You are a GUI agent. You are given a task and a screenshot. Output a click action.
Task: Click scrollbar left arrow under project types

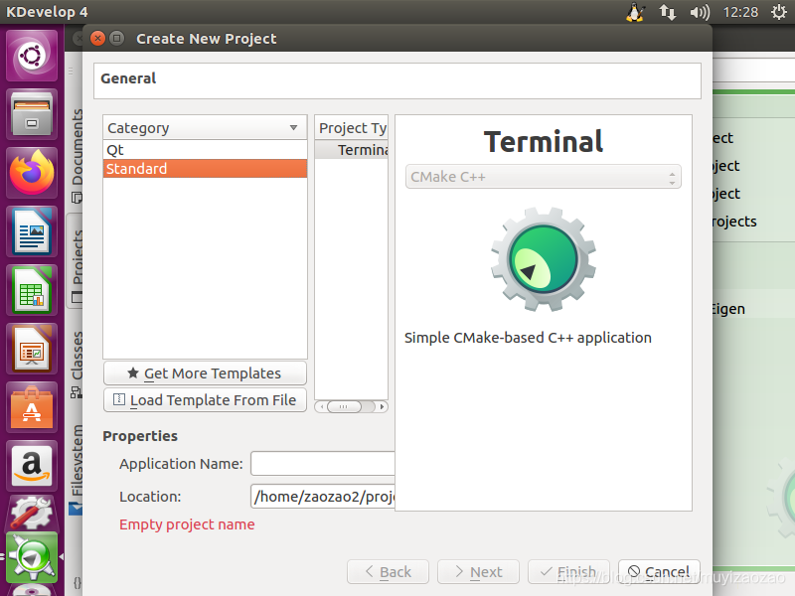tap(321, 406)
